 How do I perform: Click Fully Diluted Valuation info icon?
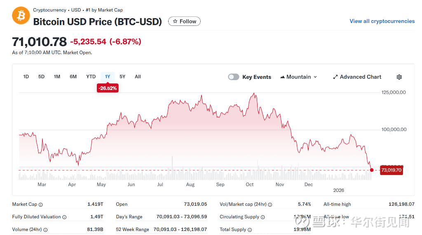[64, 217]
